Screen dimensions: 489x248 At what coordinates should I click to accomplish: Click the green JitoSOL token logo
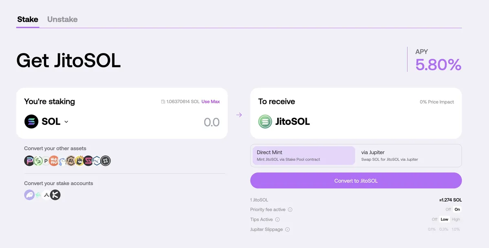(265, 122)
